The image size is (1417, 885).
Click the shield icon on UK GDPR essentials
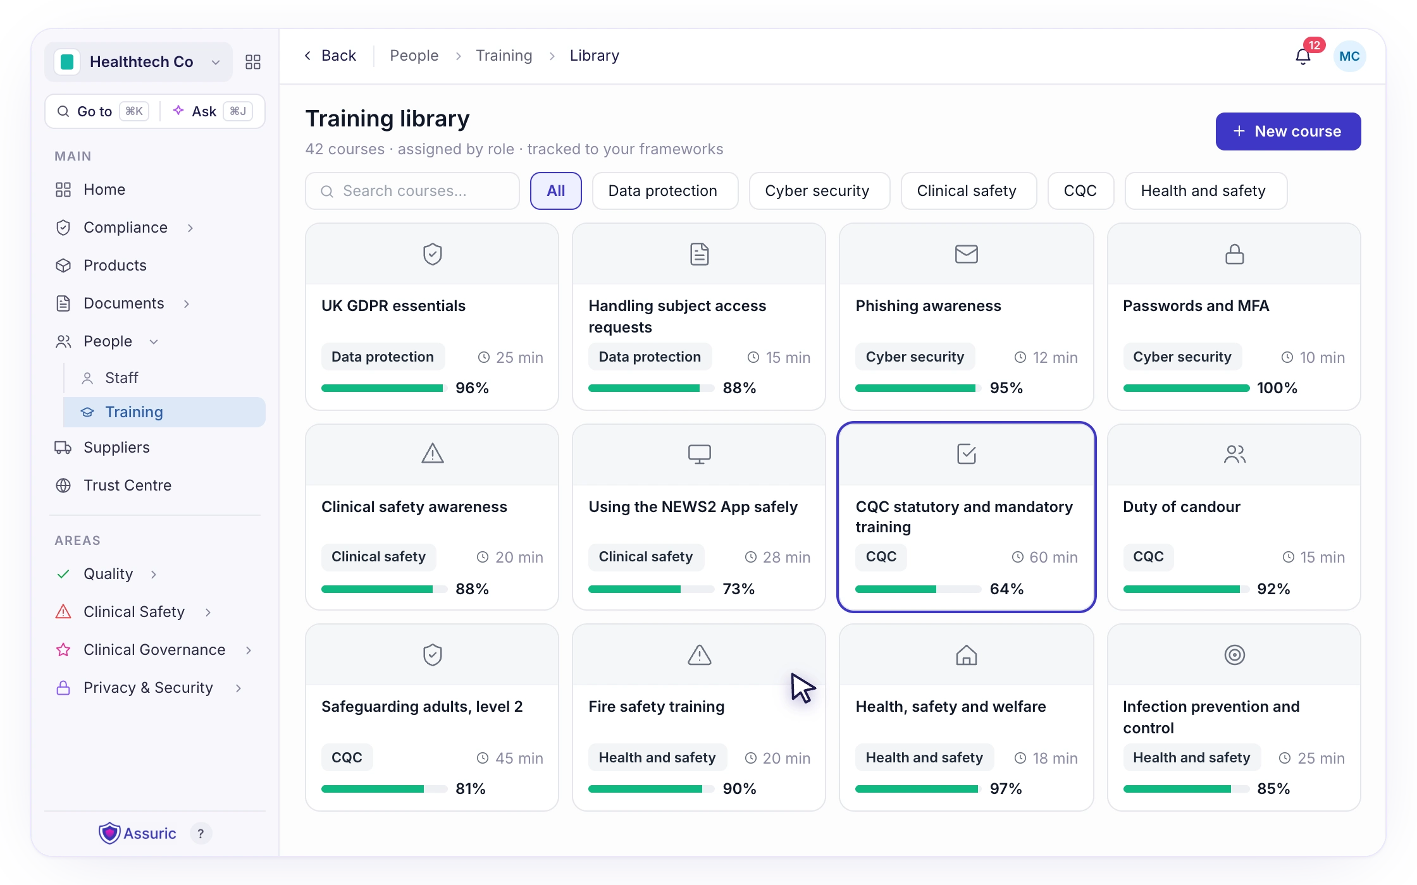coord(433,254)
